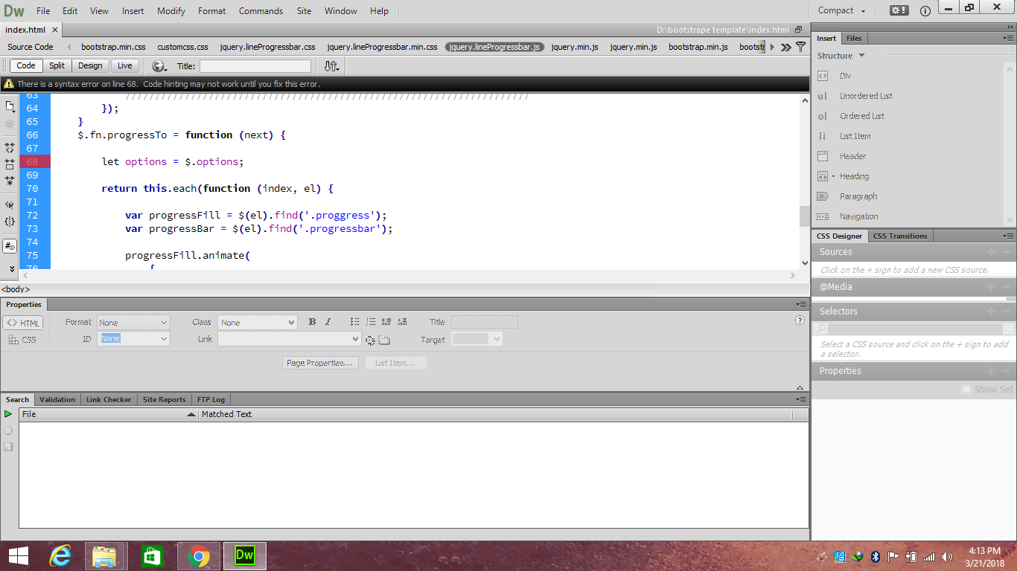Click the Collapse Full Tag icon
Image resolution: width=1017 pixels, height=571 pixels.
coord(10,148)
